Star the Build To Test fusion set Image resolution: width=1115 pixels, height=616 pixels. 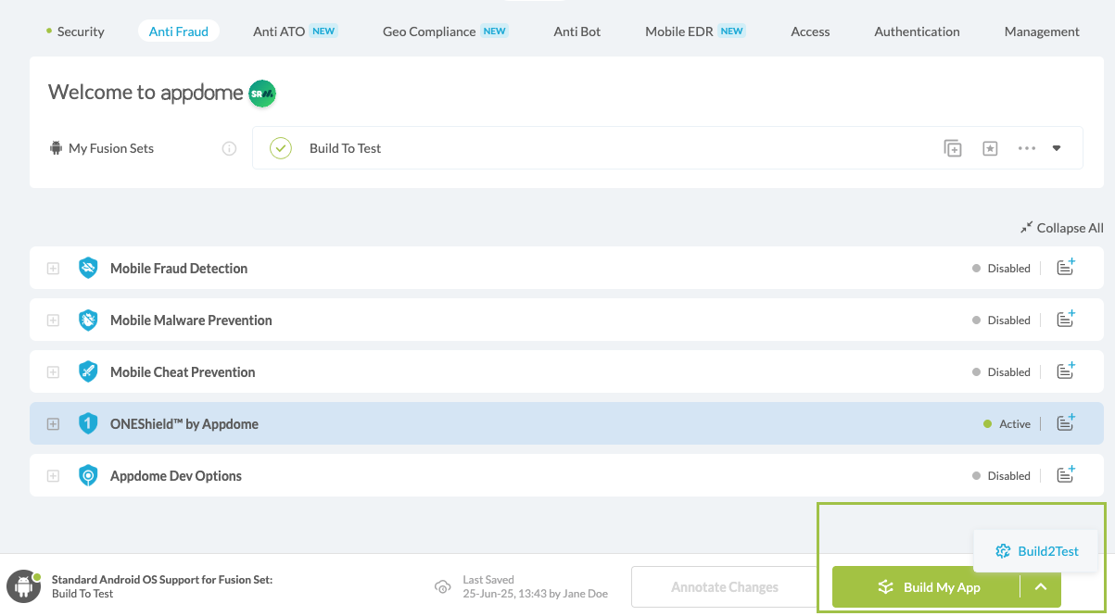(990, 147)
